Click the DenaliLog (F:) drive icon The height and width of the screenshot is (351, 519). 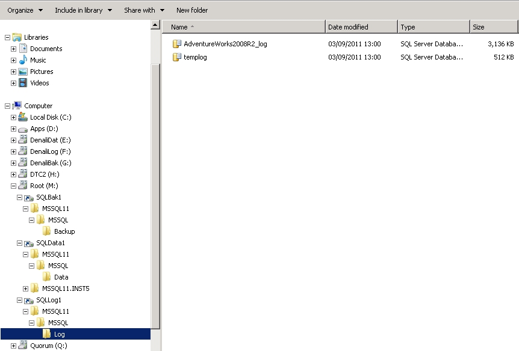click(x=23, y=151)
